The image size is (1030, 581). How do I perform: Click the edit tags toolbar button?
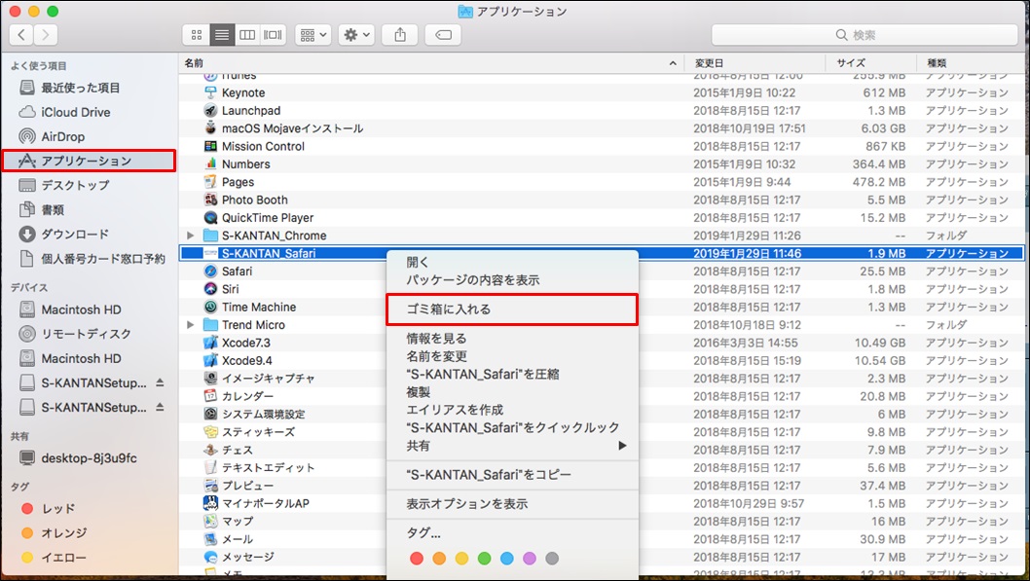click(443, 34)
